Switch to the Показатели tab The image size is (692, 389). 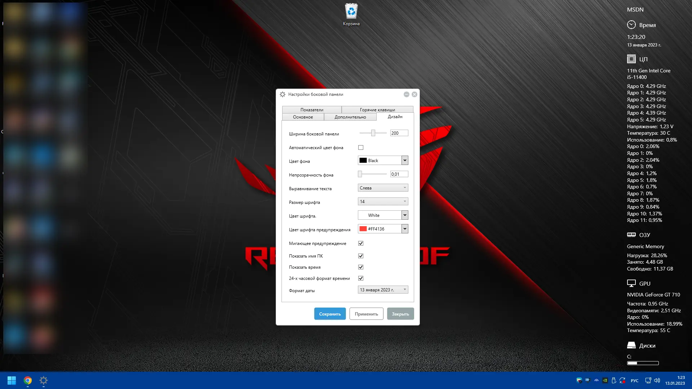312,110
